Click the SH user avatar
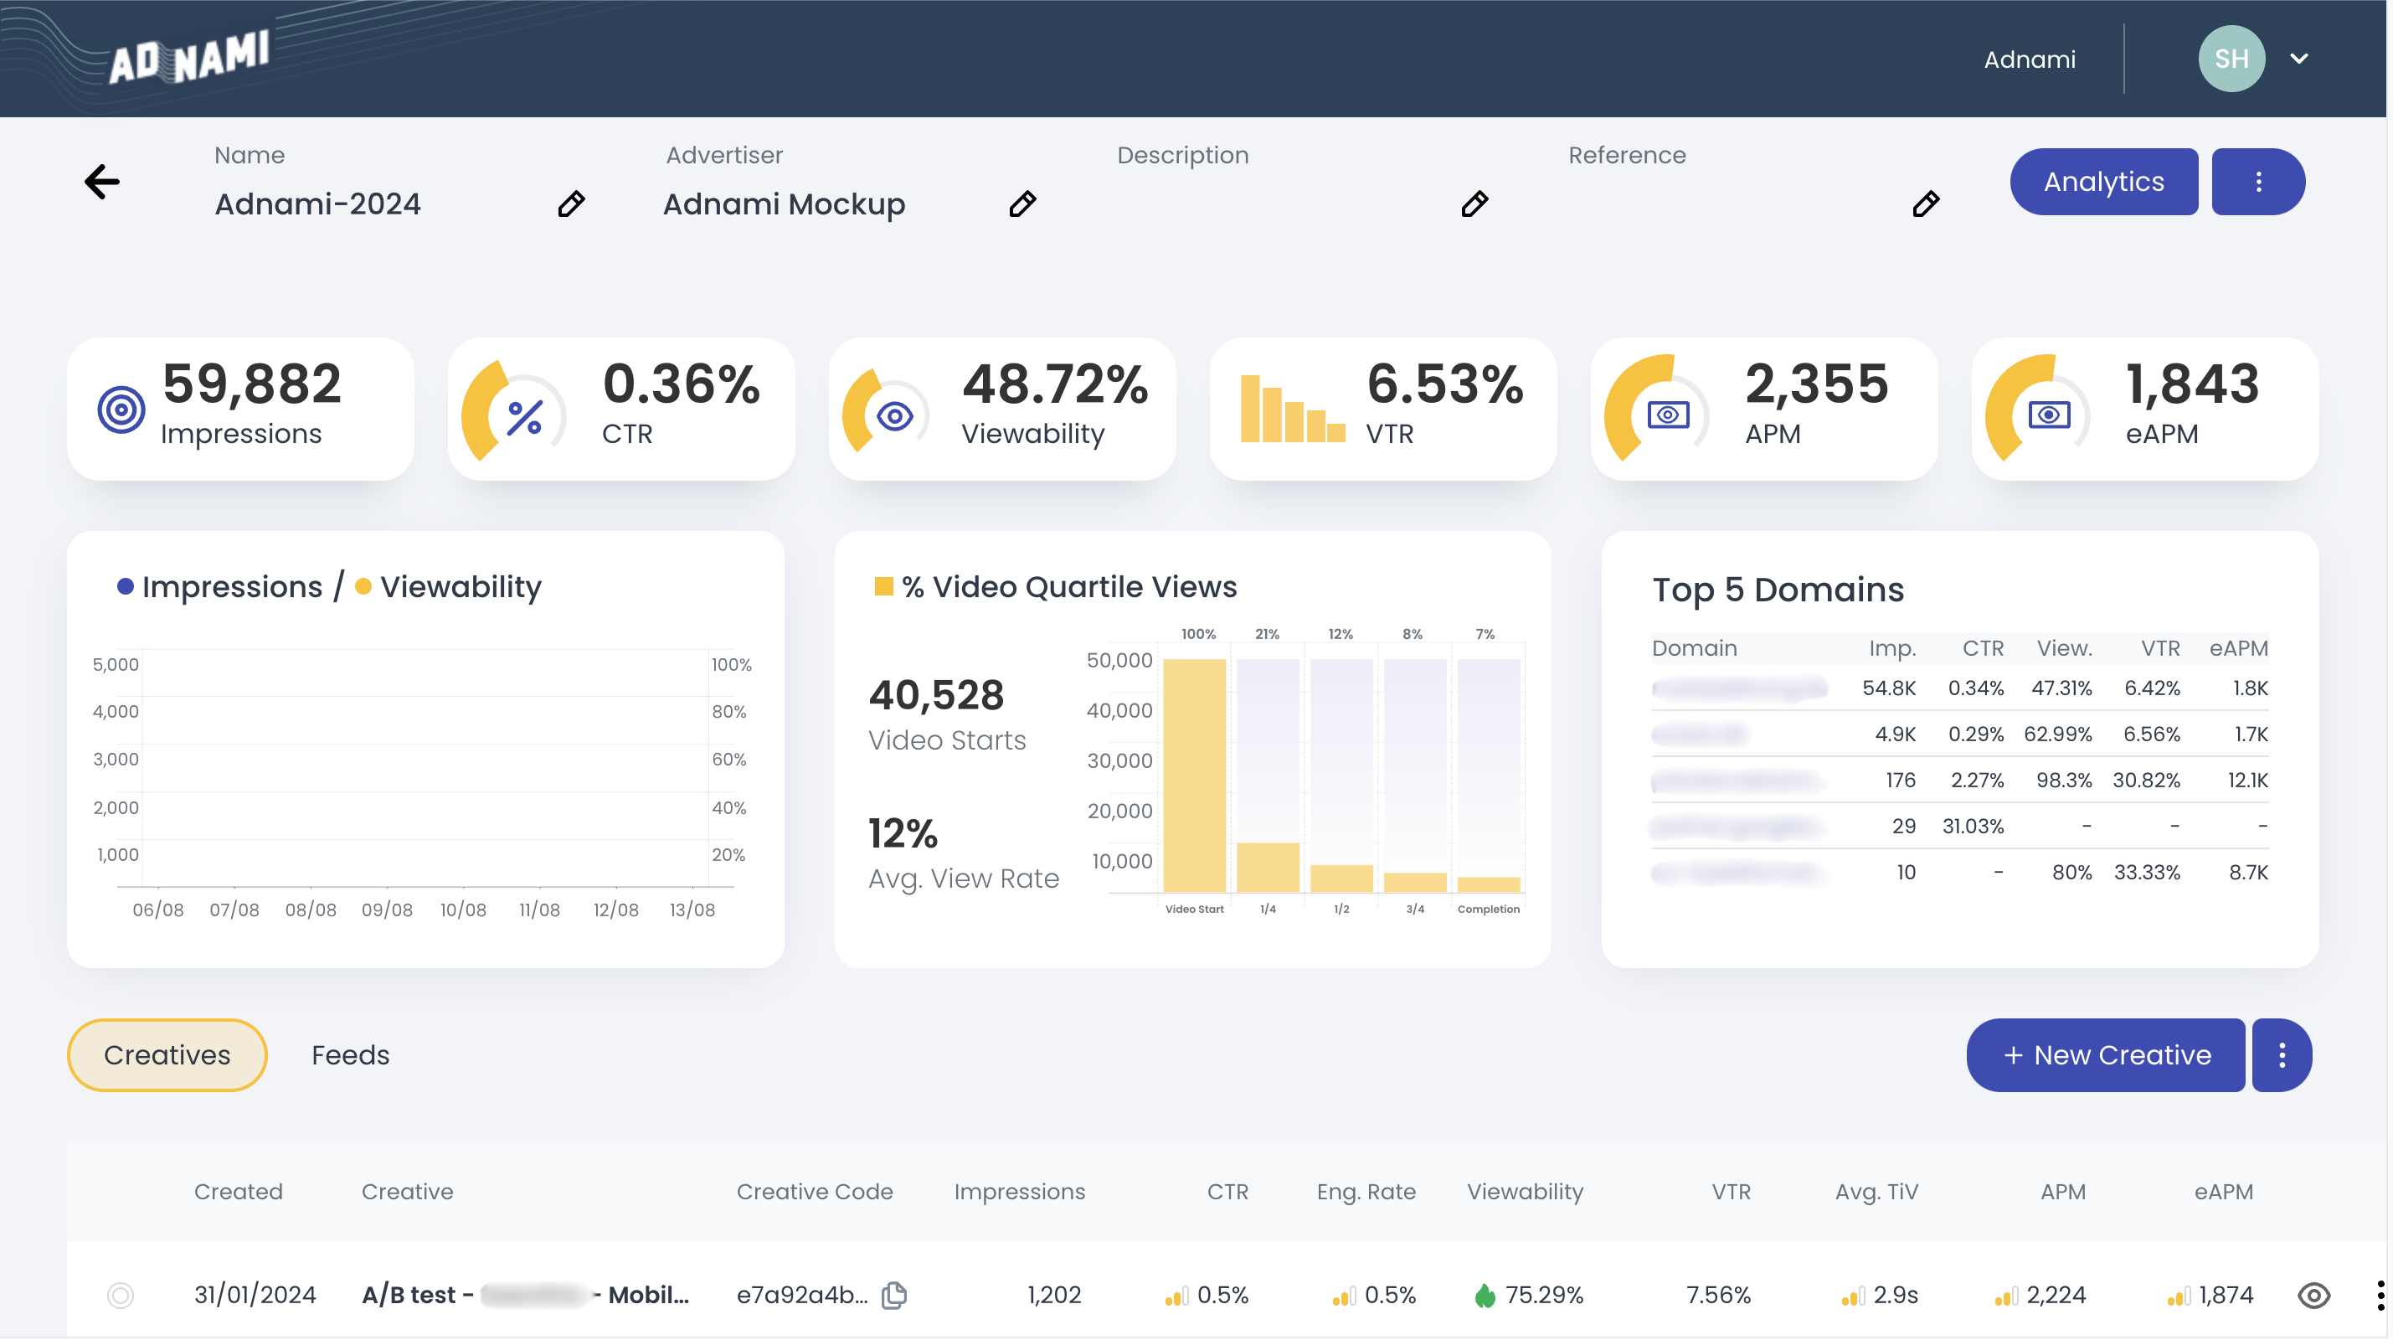 [x=2231, y=59]
